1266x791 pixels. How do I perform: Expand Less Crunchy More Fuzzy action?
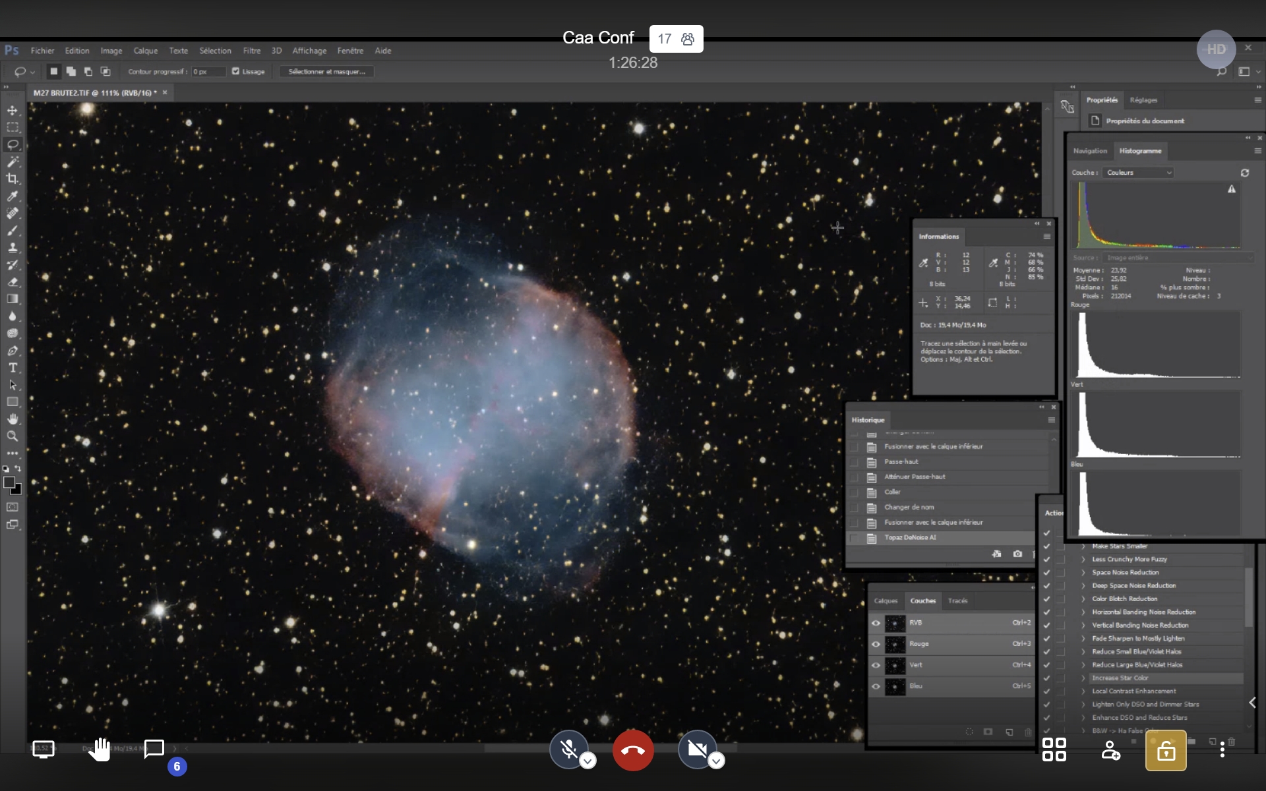point(1083,559)
